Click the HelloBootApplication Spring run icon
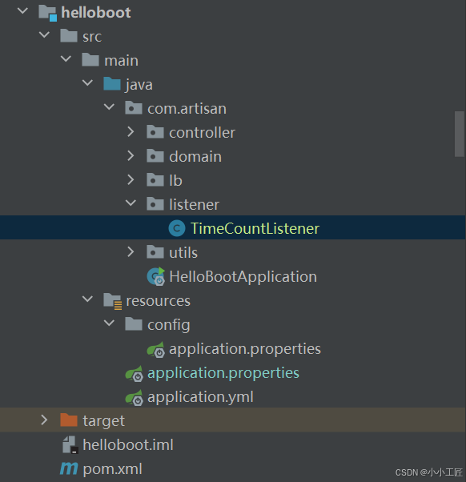466x482 pixels. (156, 276)
